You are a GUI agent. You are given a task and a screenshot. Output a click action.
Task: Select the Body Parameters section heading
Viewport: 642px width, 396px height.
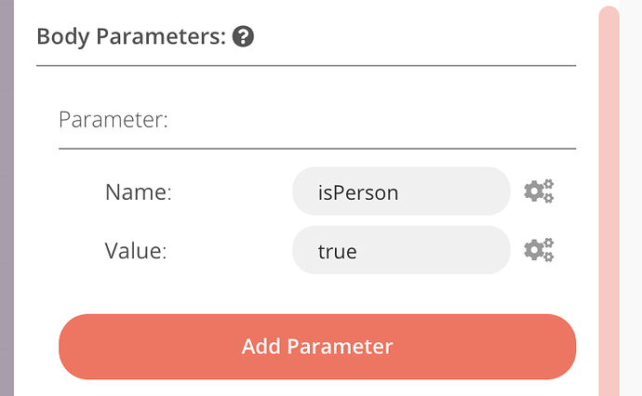click(131, 36)
